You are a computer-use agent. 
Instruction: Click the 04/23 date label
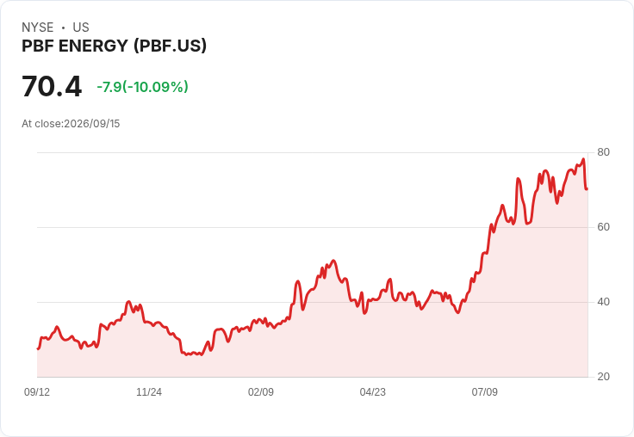(373, 391)
